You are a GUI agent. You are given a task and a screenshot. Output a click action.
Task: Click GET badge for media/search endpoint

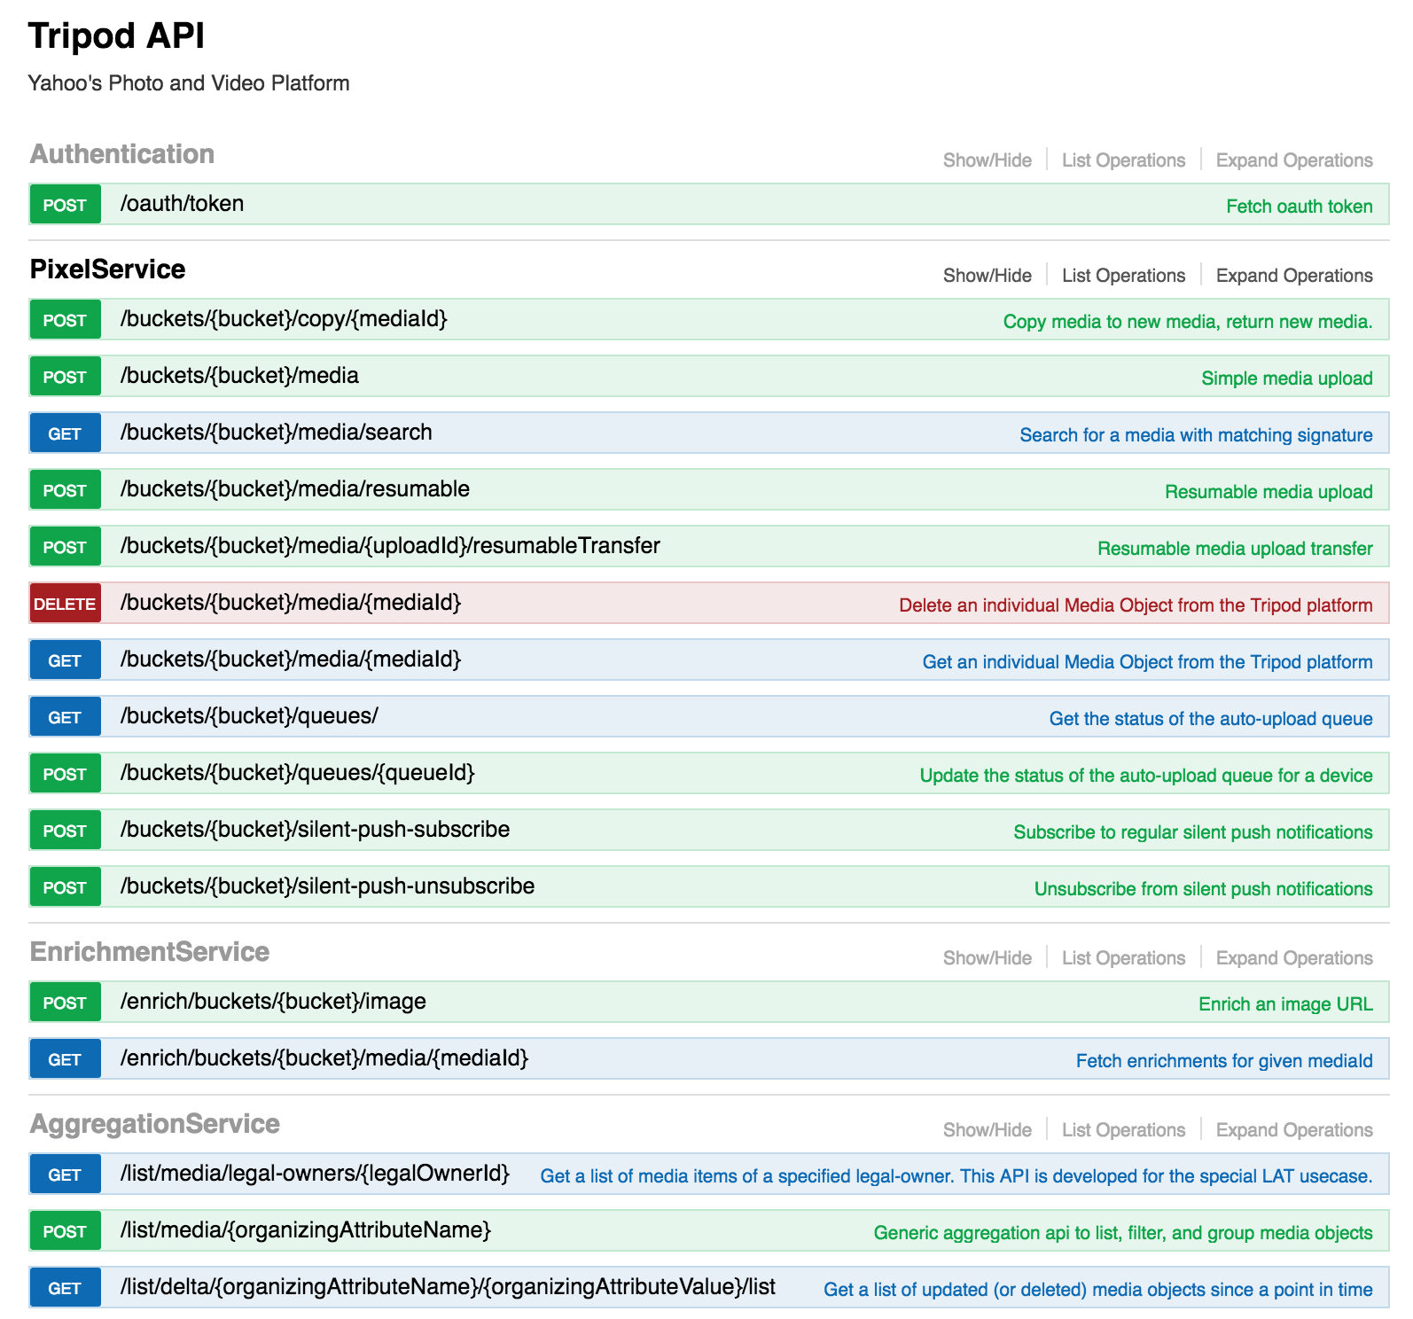coord(65,433)
